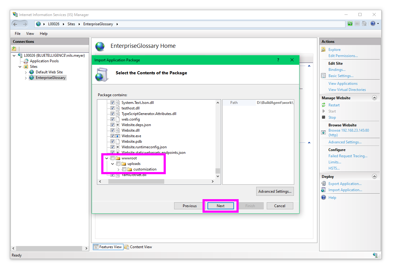Click the Export Application icon
Viewport: 393px width, 271px height.
click(x=324, y=184)
